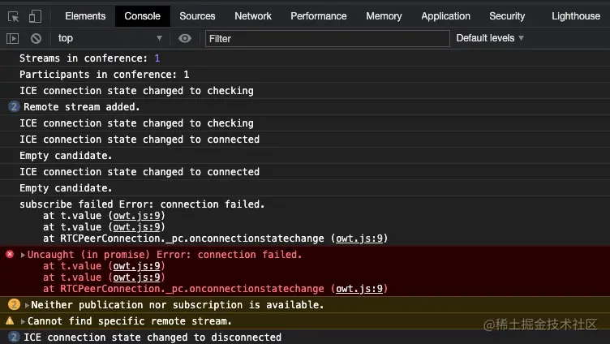
Task: Click the red error icon beside Uncaught
Action: click(x=10, y=254)
